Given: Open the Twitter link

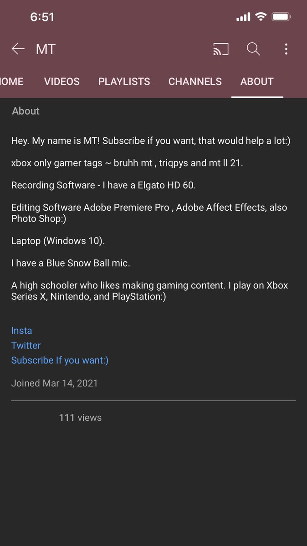Looking at the screenshot, I should (26, 345).
